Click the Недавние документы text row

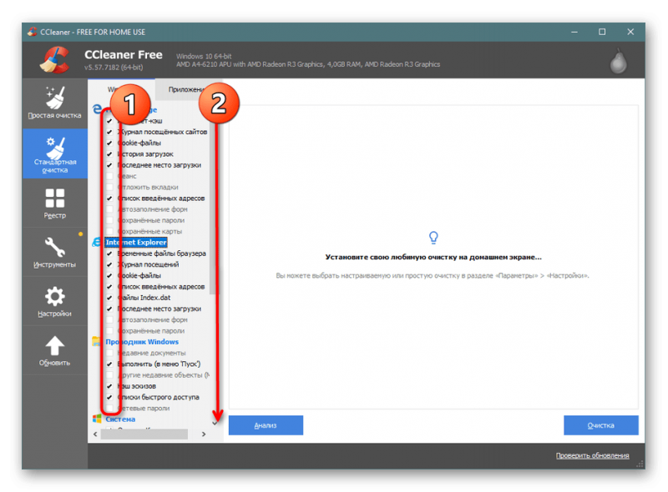pos(152,354)
